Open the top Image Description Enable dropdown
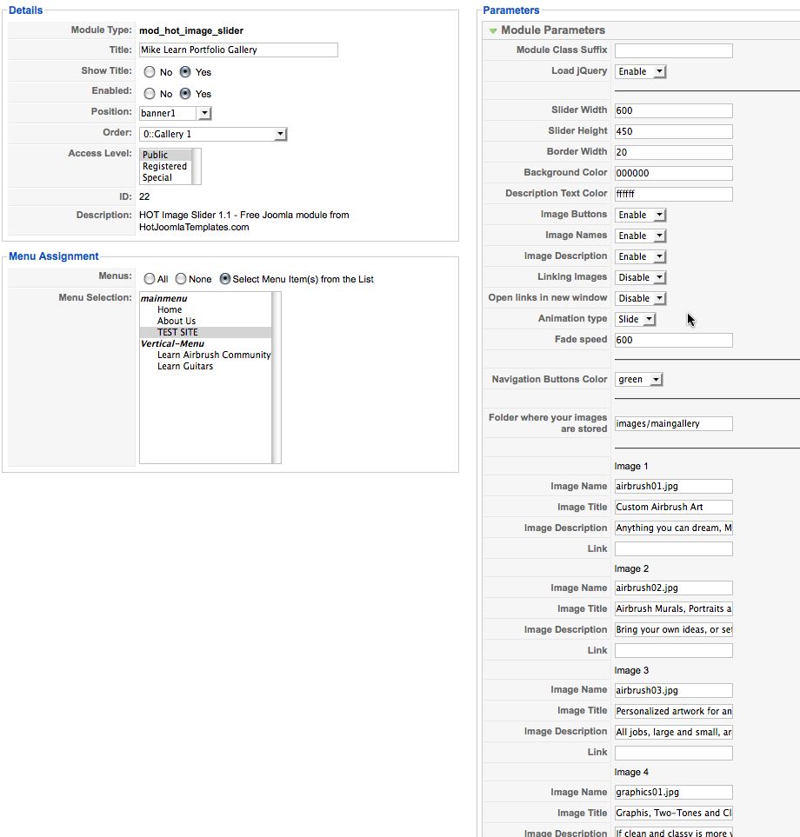Image resolution: width=800 pixels, height=837 pixels. pyautogui.click(x=640, y=256)
